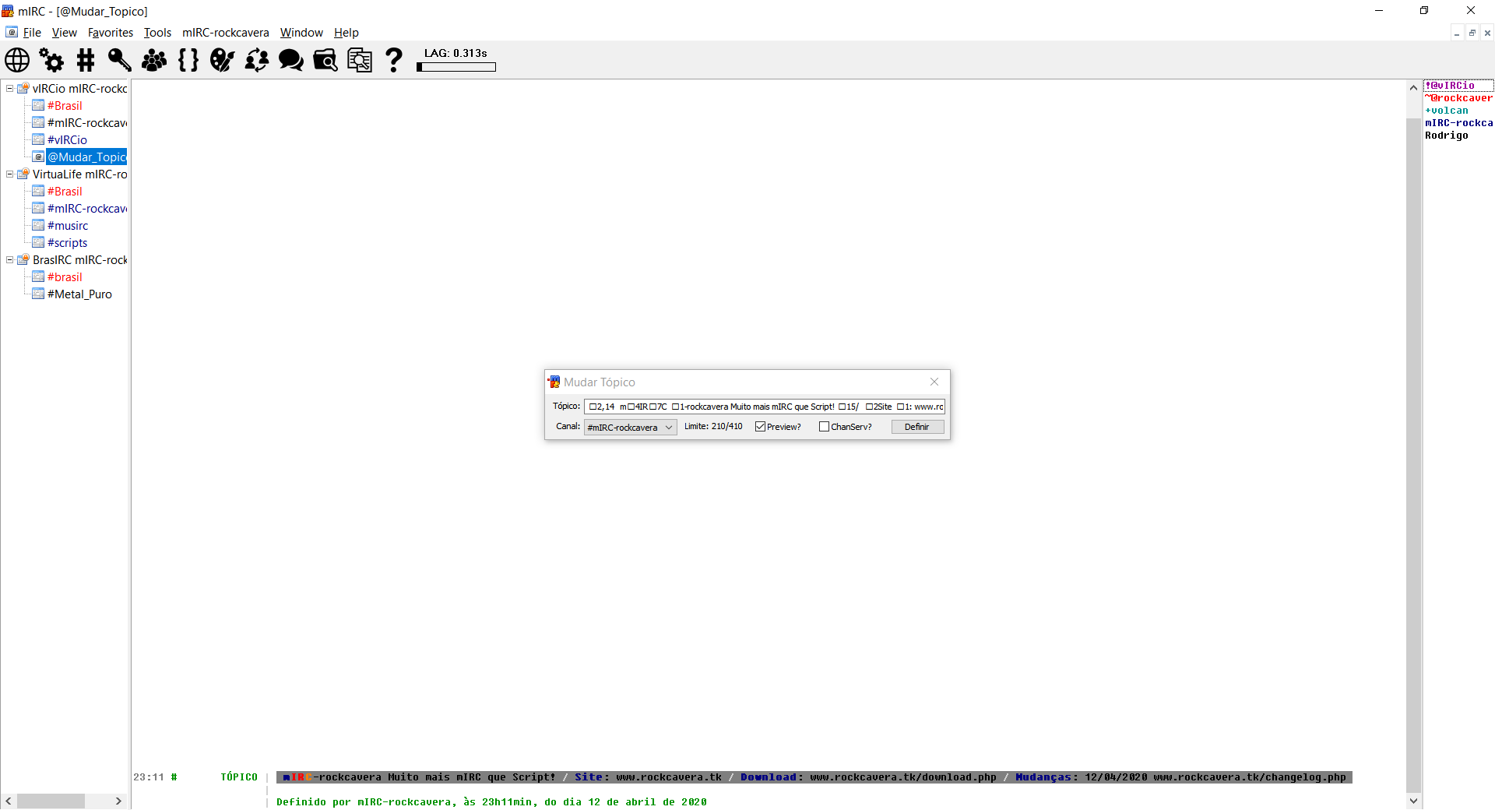This screenshot has width=1495, height=810.
Task: Click the folder search toolbar icon
Action: (x=325, y=60)
